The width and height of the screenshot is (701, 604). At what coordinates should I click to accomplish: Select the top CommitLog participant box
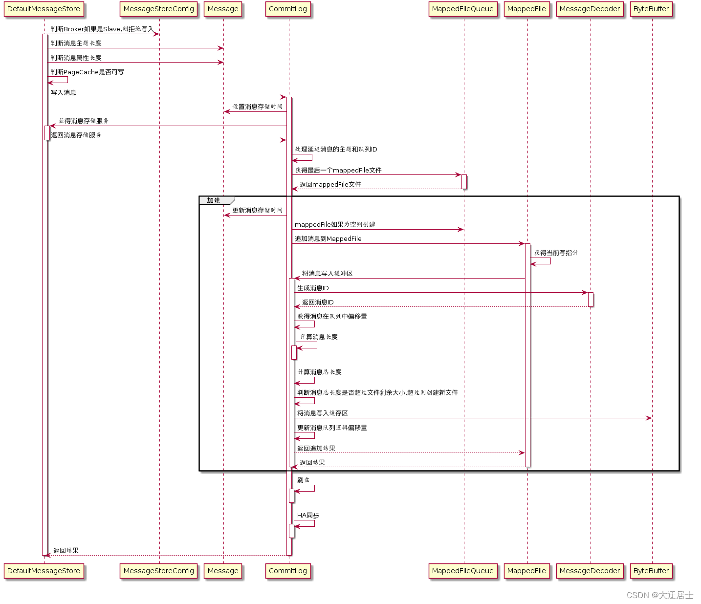pyautogui.click(x=288, y=9)
